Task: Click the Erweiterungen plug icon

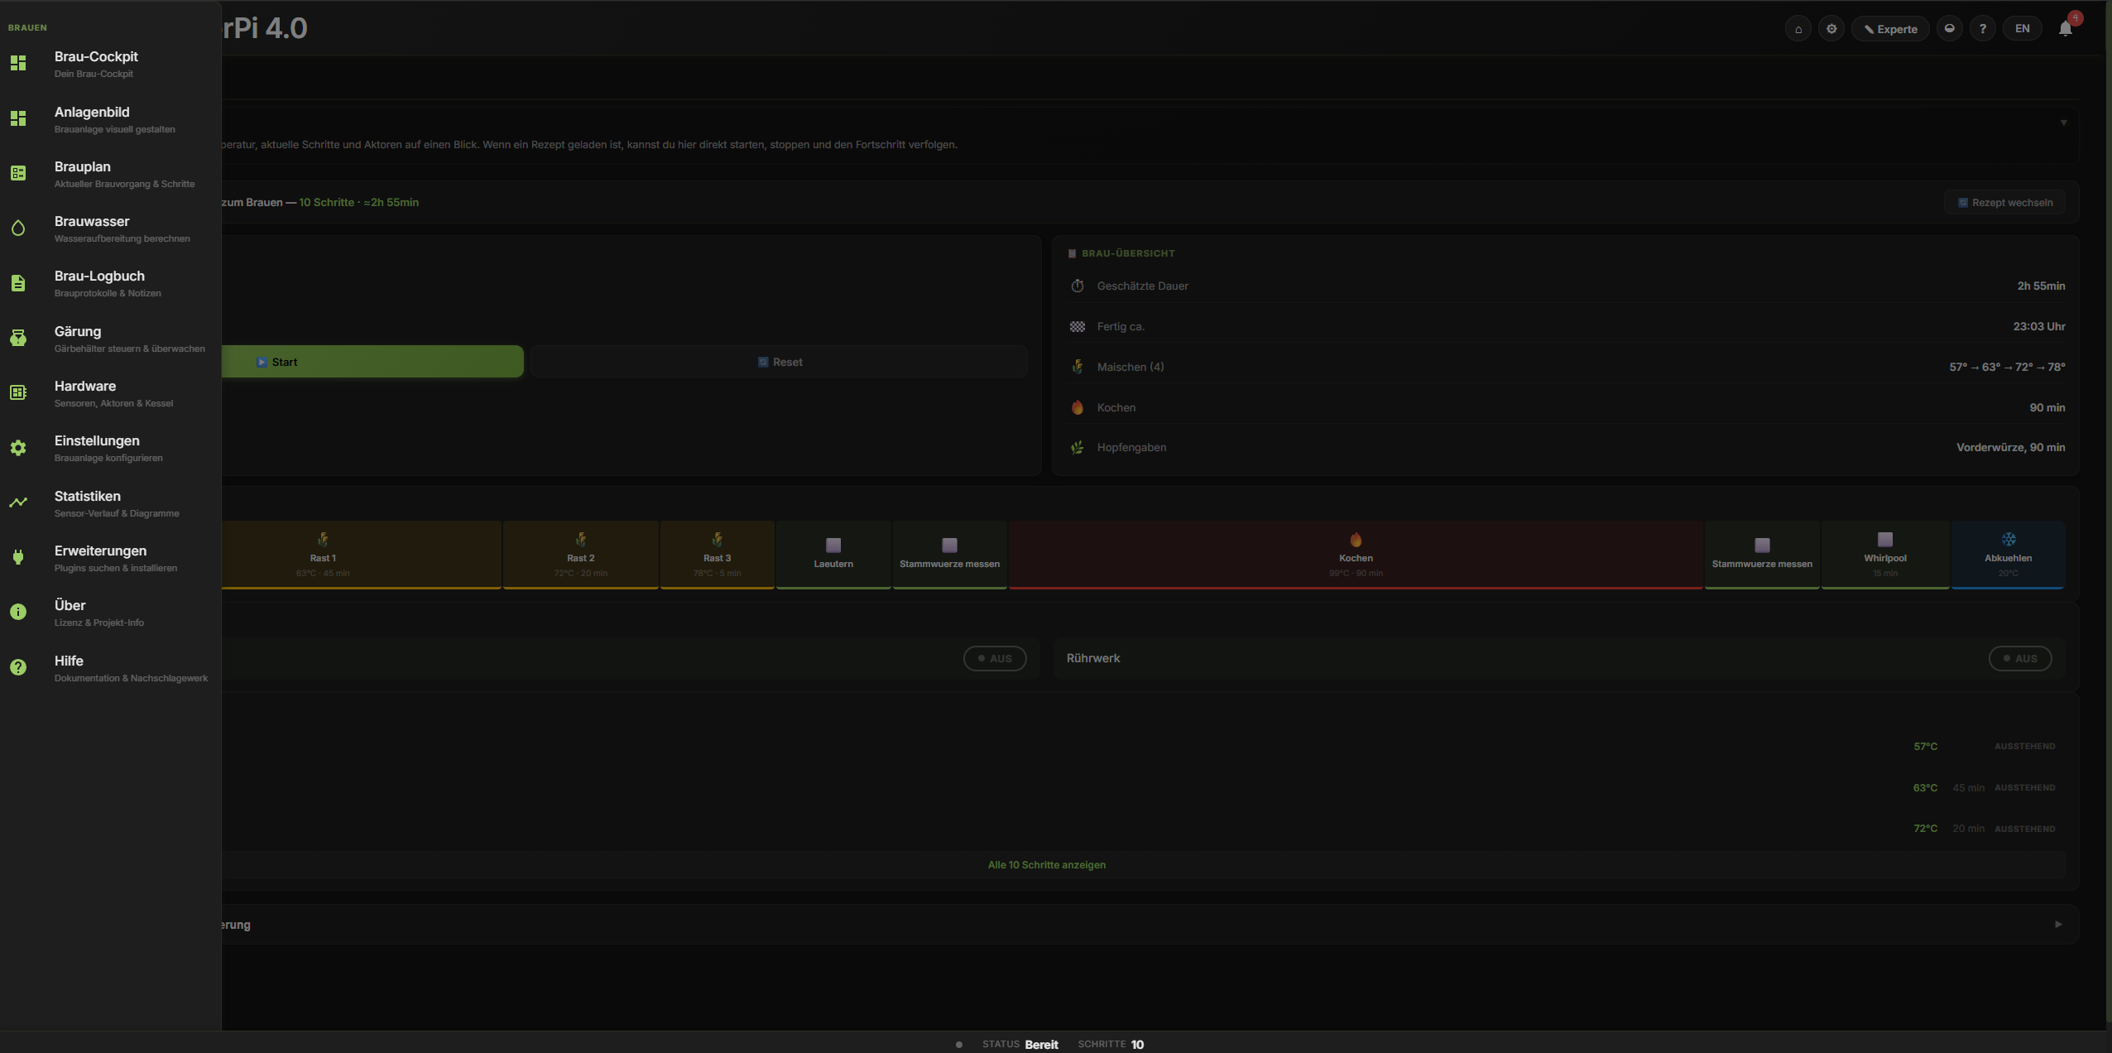Action: coord(18,557)
